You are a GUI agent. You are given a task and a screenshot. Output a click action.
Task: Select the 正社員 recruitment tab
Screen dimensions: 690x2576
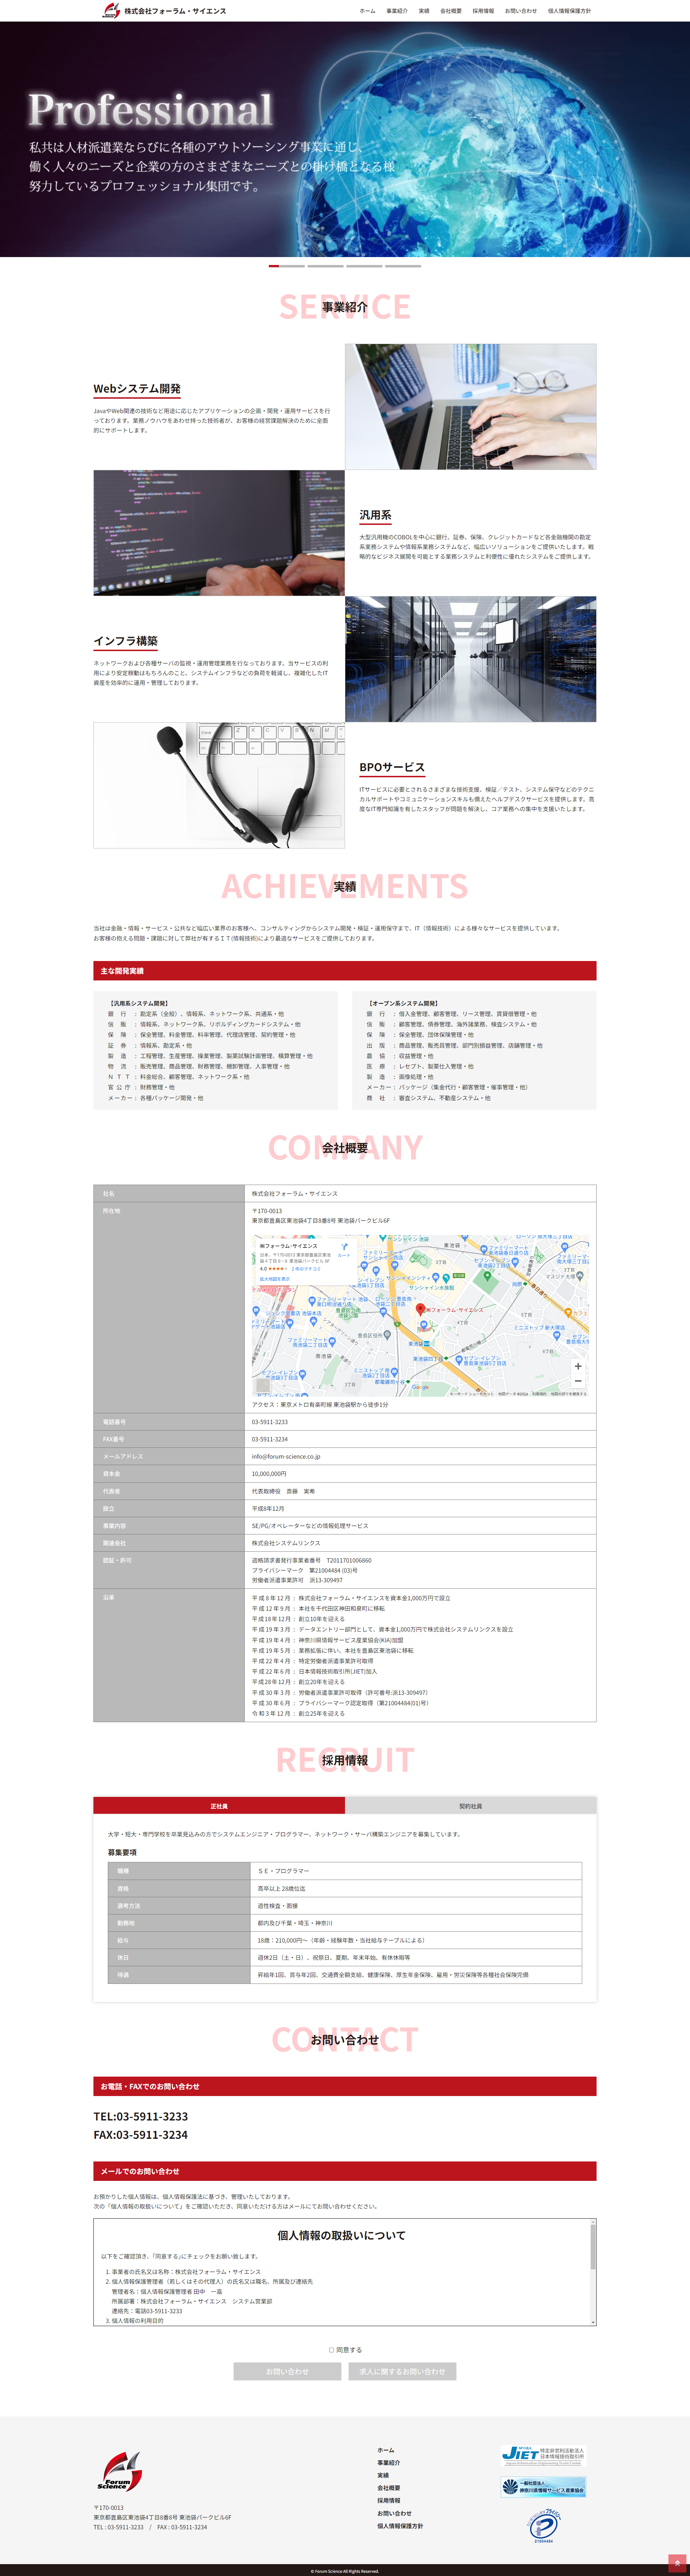point(219,1806)
